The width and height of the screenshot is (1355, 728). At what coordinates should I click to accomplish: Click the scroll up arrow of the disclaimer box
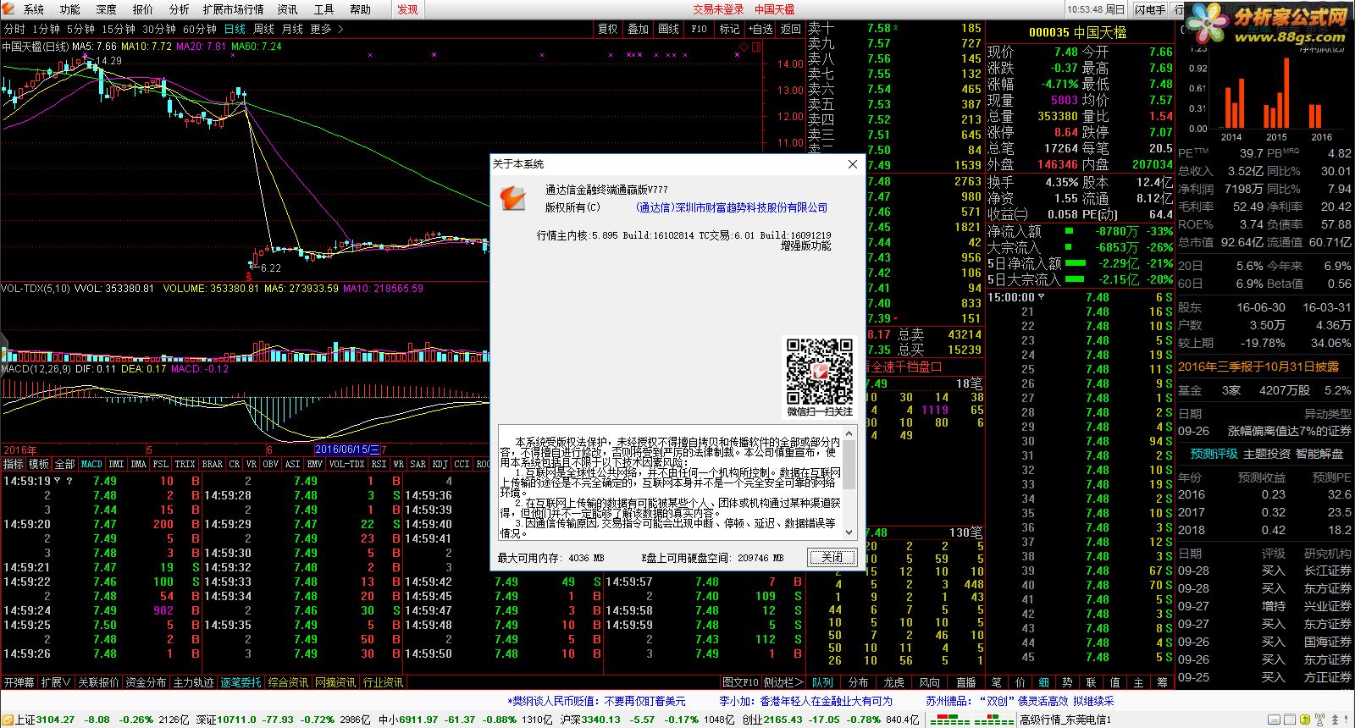[x=849, y=433]
